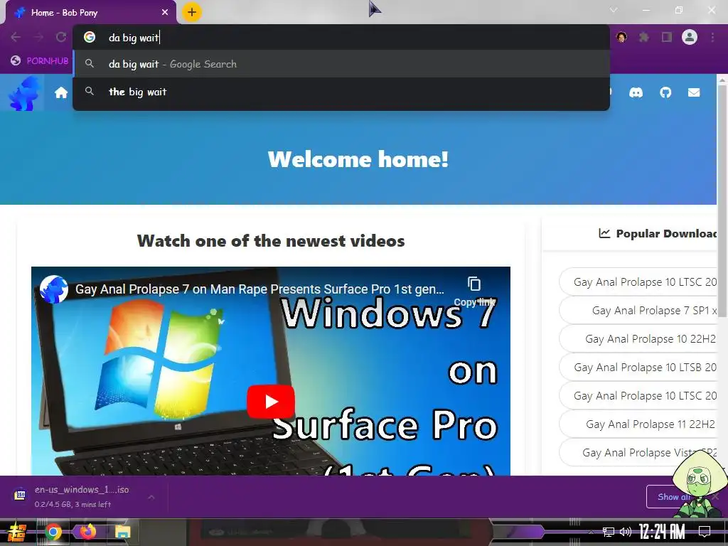Click the blue pony site logo
Screen dimensions: 728x546
[x=23, y=93]
